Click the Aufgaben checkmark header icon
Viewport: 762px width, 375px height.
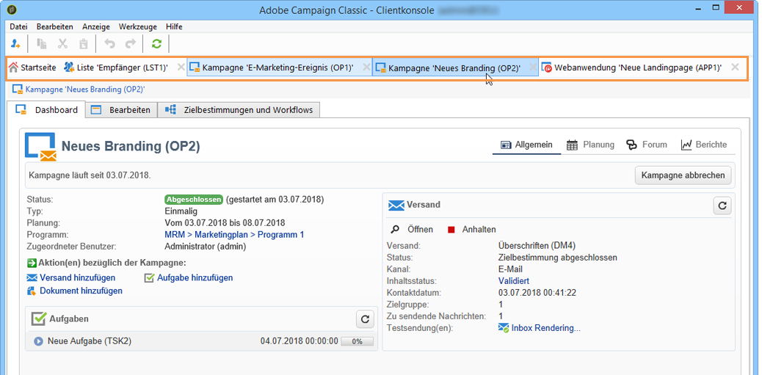point(38,318)
